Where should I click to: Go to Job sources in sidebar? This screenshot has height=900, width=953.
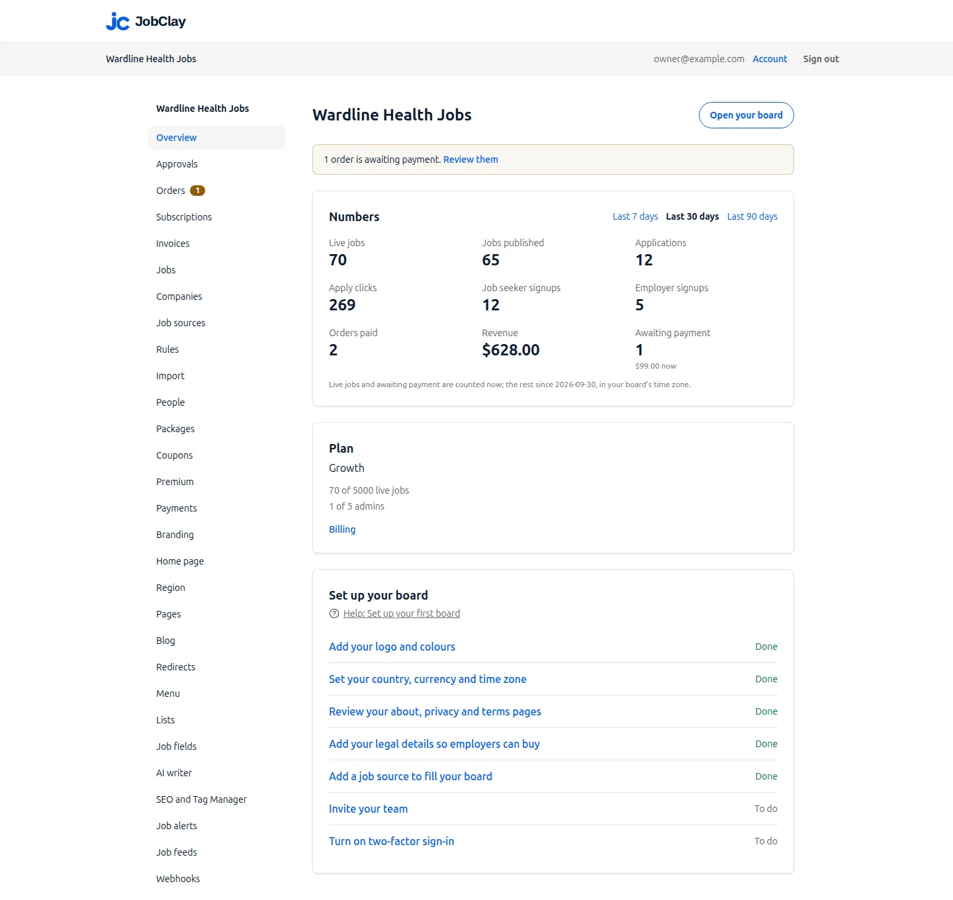tap(217, 323)
